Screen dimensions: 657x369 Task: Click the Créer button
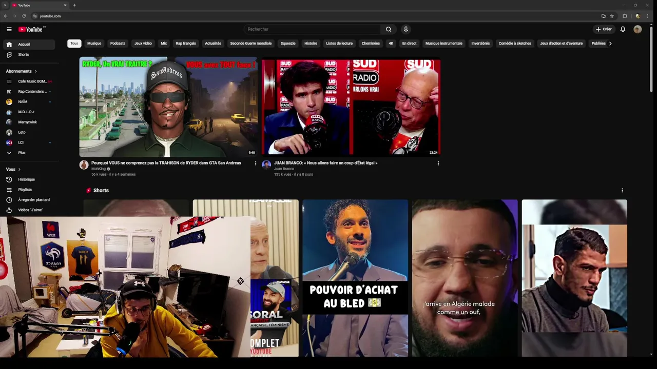pos(604,29)
